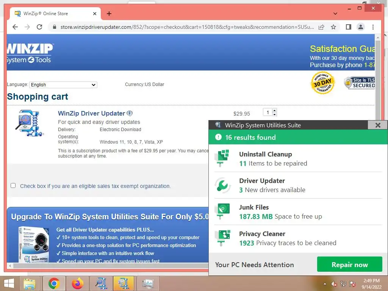
Task: Select '187.83 MB Space to free up' text
Action: click(x=280, y=216)
